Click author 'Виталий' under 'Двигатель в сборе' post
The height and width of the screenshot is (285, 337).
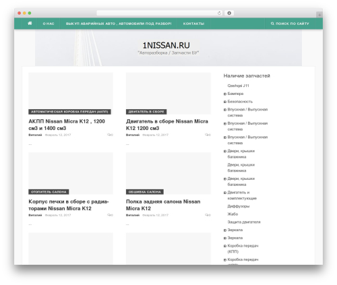[133, 135]
